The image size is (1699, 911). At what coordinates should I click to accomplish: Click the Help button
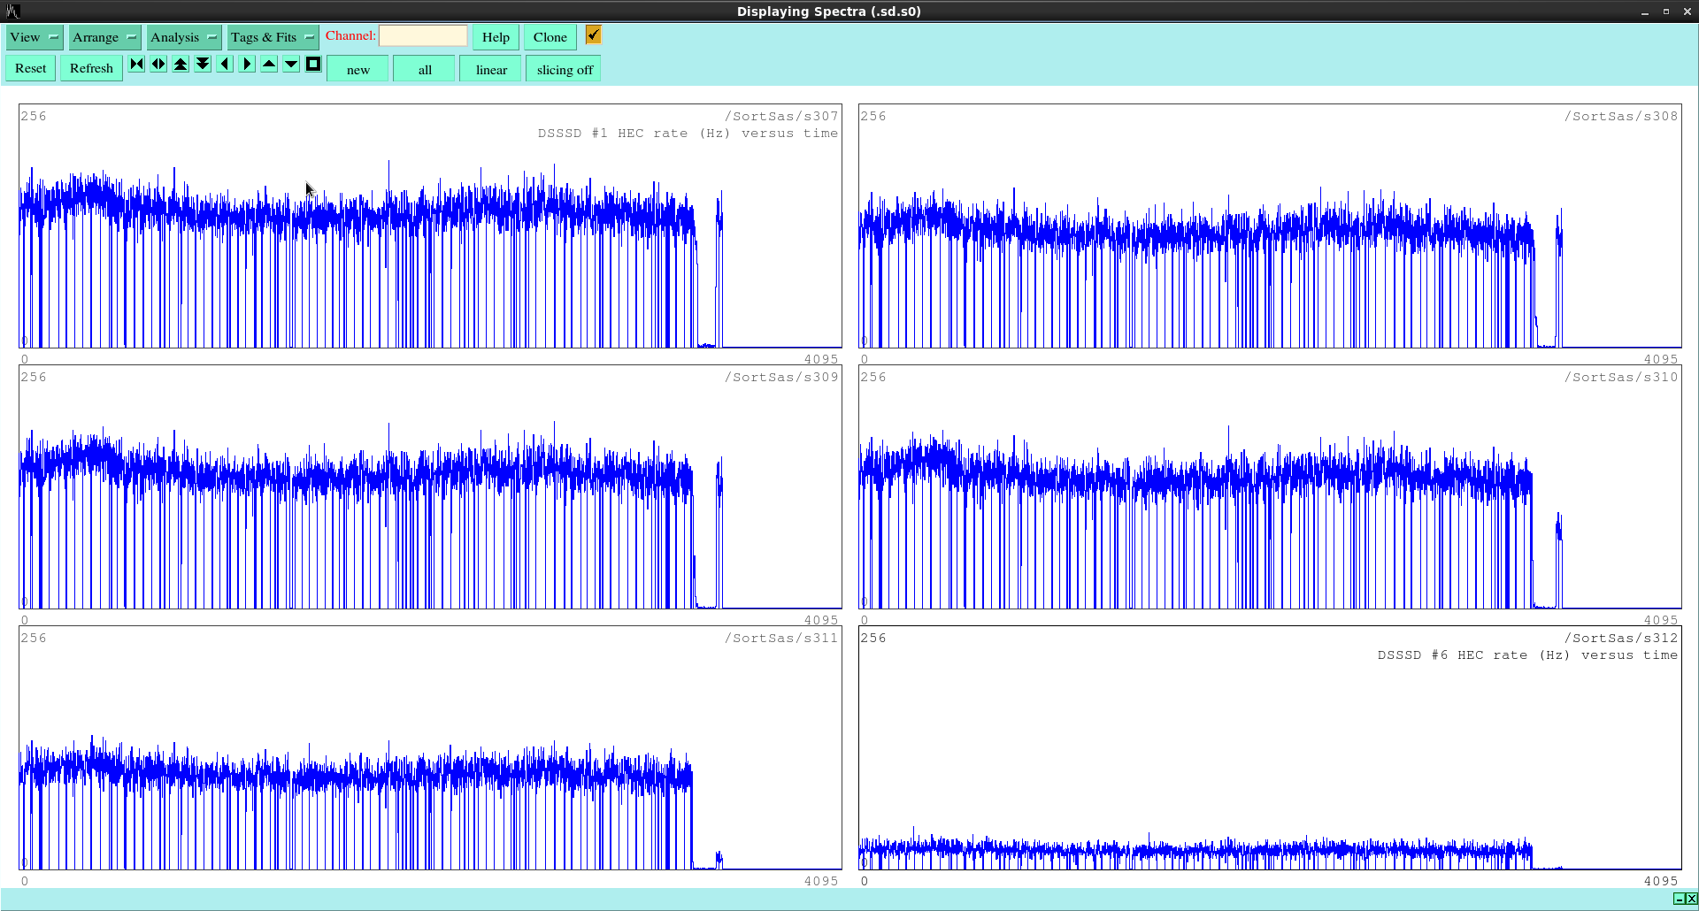[496, 37]
